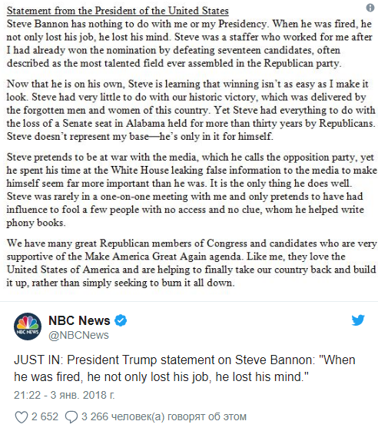Screen dimensions: 378x431
Task: Click the 'Statement from the President' heading
Action: point(118,11)
